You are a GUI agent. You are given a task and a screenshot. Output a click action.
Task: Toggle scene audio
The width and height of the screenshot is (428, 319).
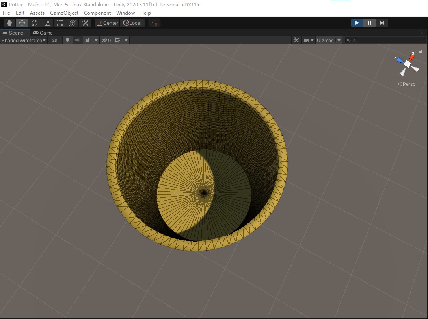tap(78, 41)
